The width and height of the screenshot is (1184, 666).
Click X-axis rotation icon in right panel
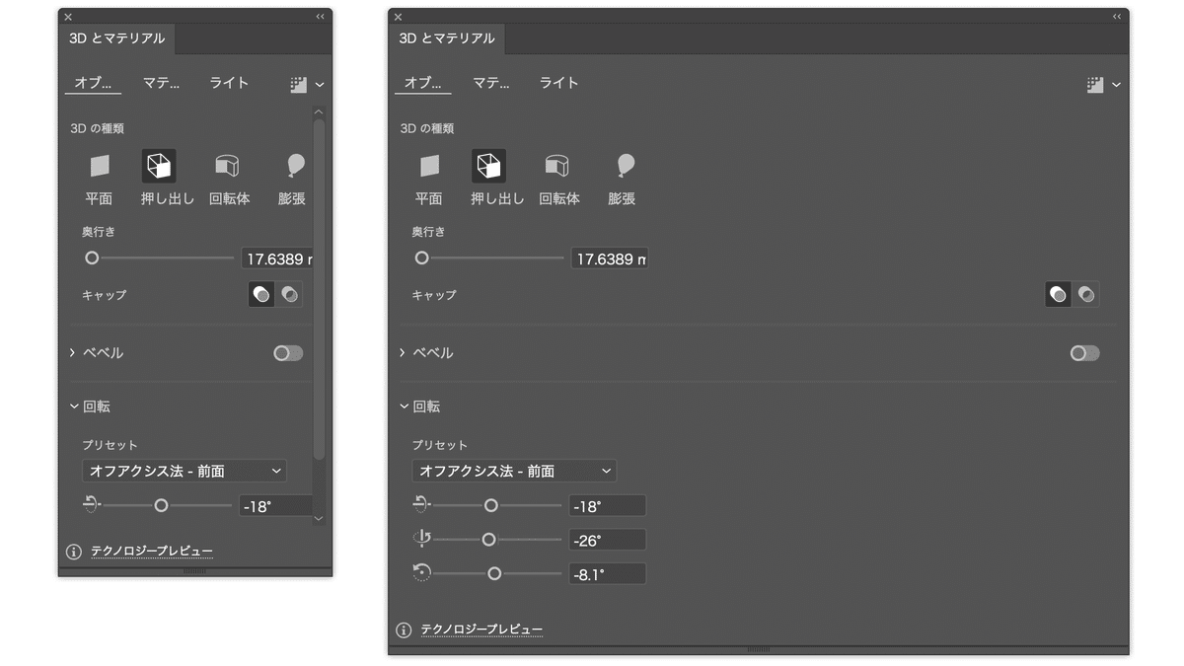[421, 505]
